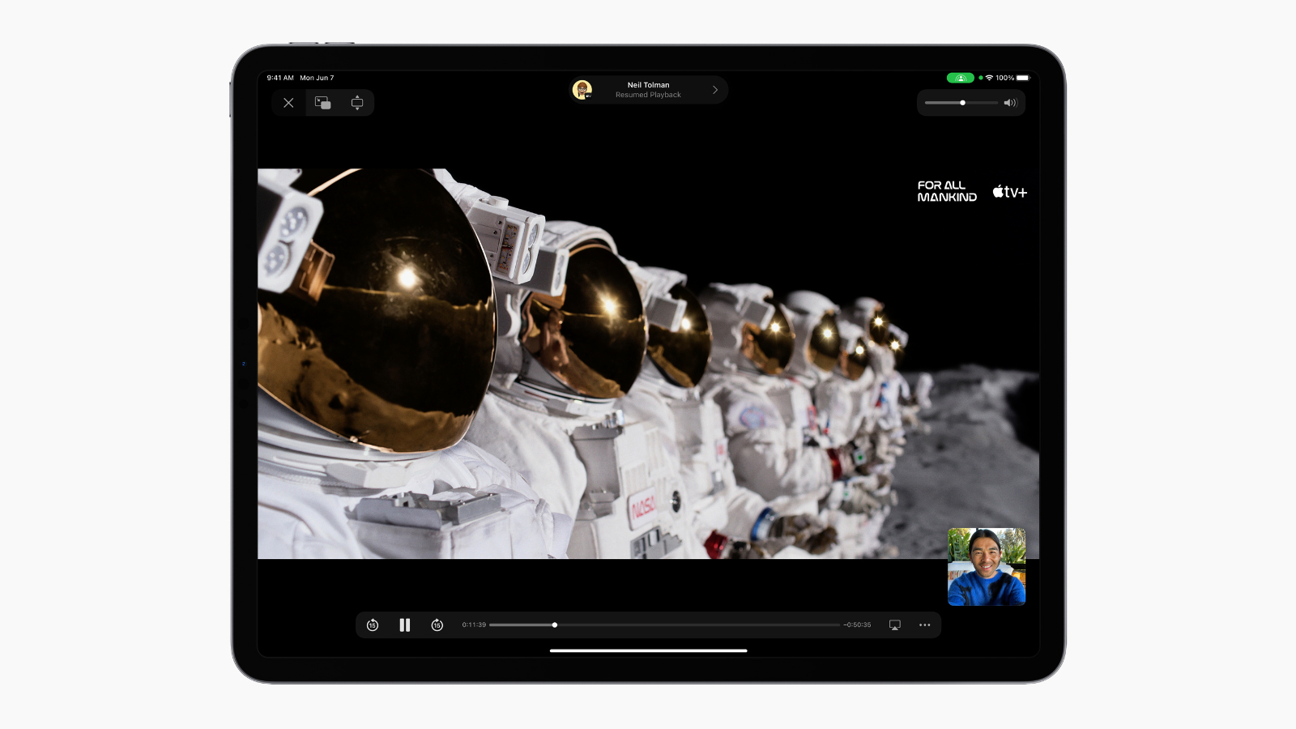1296x729 pixels.
Task: Click the aspect ratio zoom icon
Action: (357, 103)
